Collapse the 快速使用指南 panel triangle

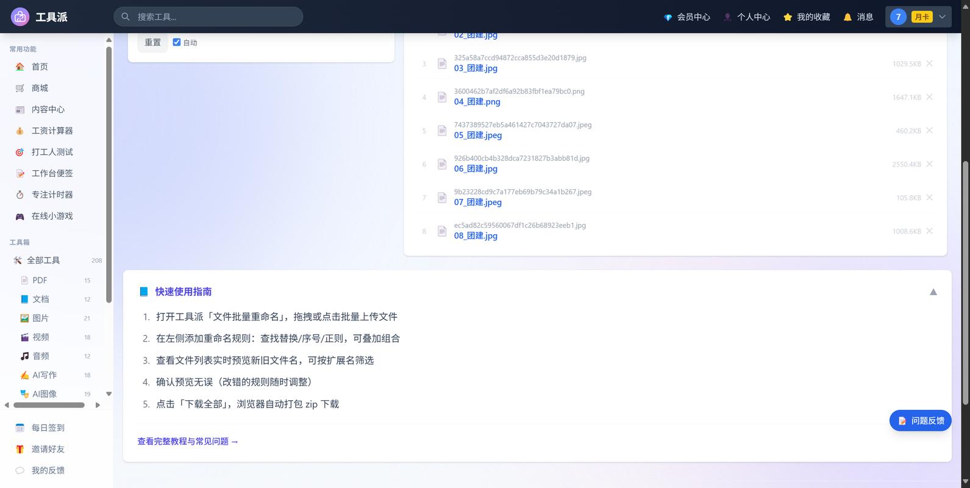pyautogui.click(x=933, y=292)
